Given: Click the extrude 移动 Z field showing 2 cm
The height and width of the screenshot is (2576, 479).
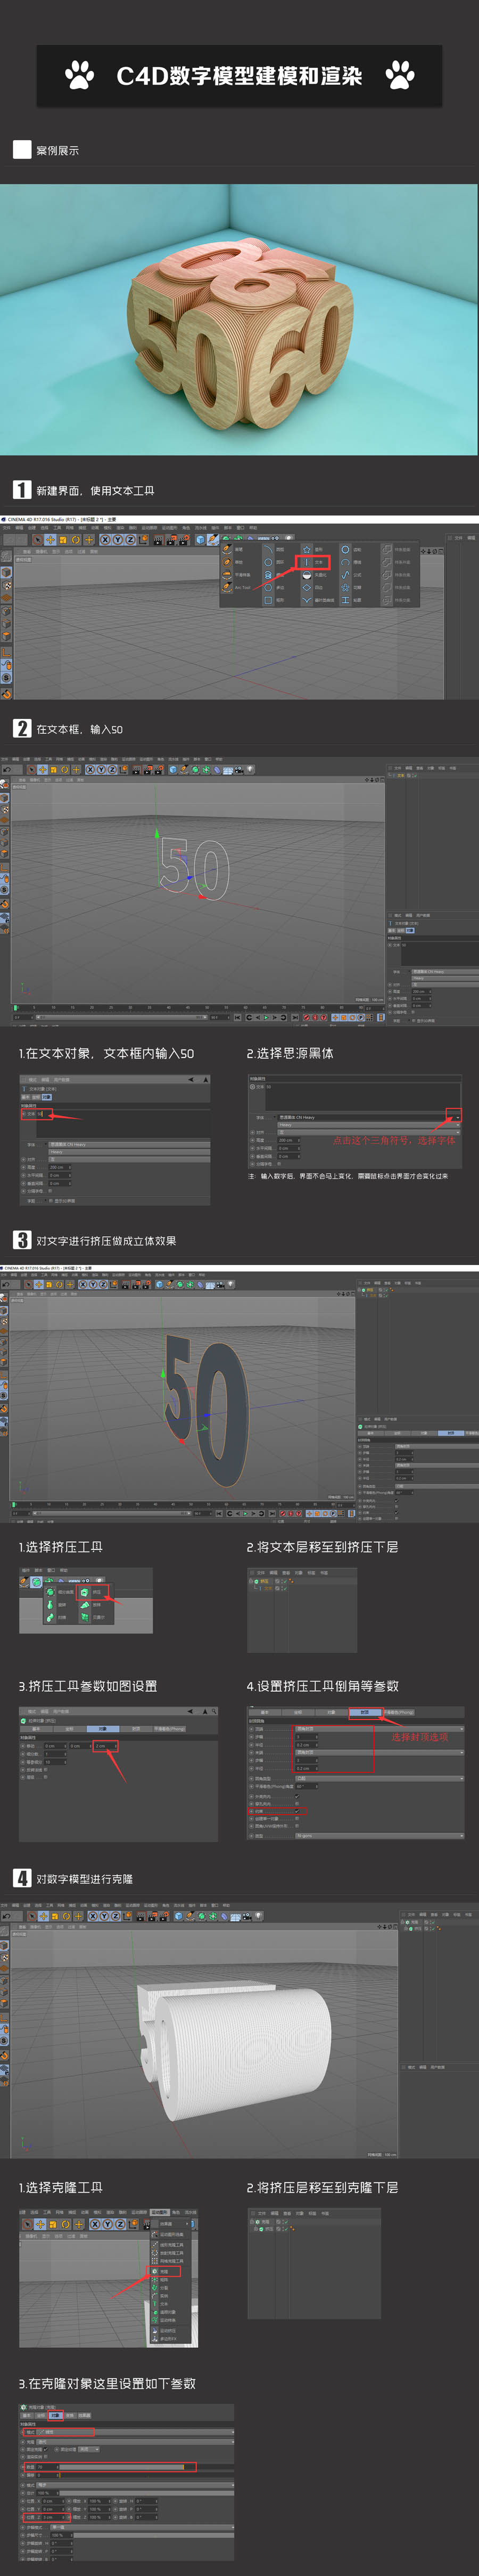Looking at the screenshot, I should (x=106, y=1746).
